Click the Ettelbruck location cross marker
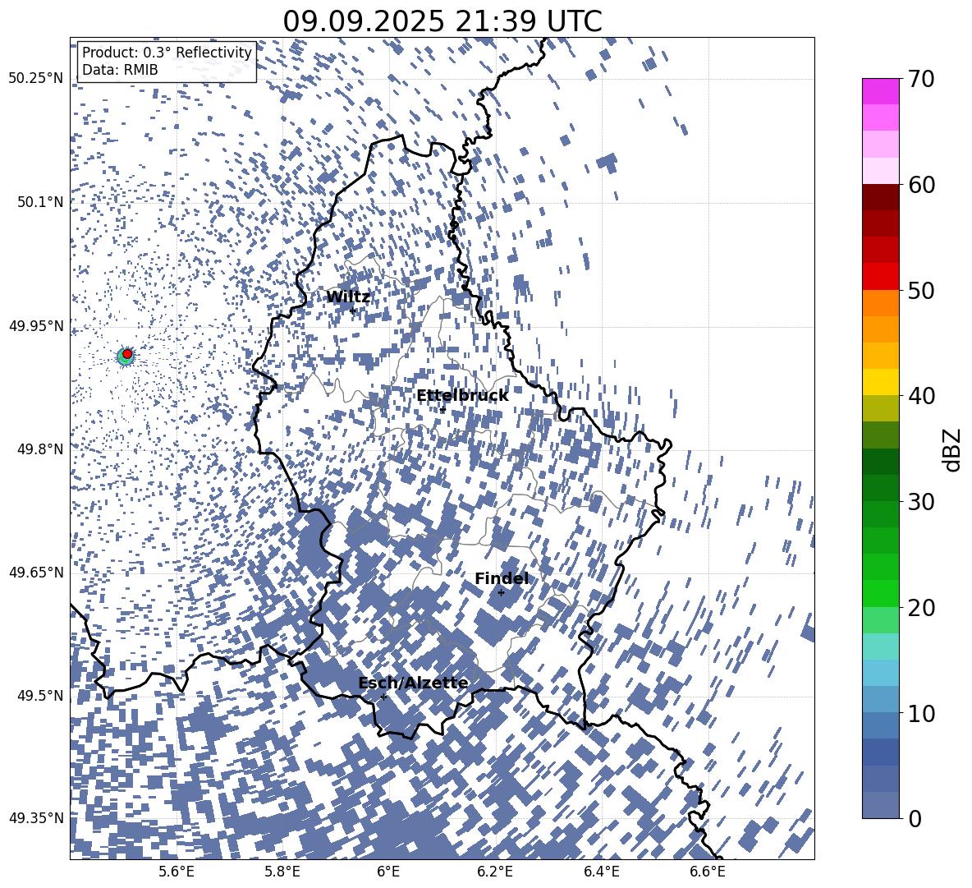The width and height of the screenshot is (972, 888). tap(442, 409)
